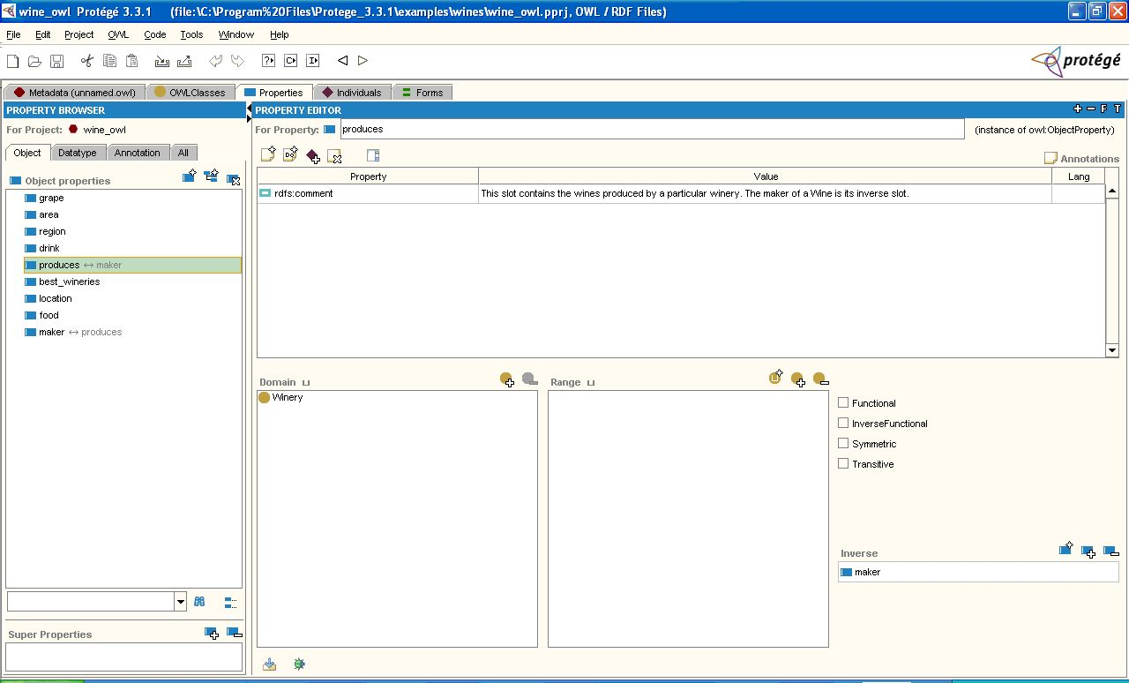Click the undo arrow icon
The width and height of the screenshot is (1129, 683).
point(215,61)
